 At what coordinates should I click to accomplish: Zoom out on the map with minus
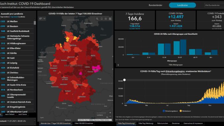[110, 116]
